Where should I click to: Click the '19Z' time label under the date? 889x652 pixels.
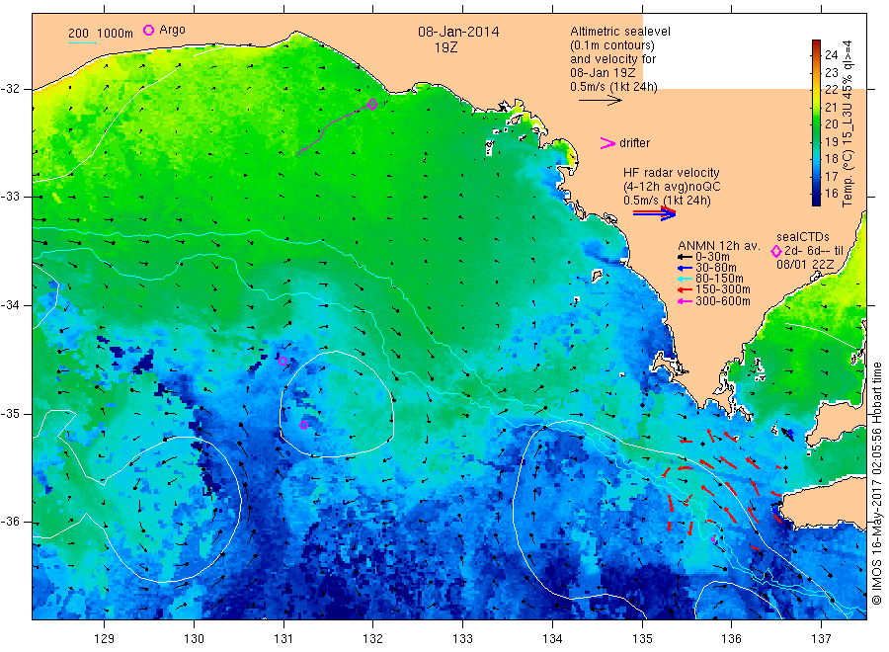[x=446, y=48]
